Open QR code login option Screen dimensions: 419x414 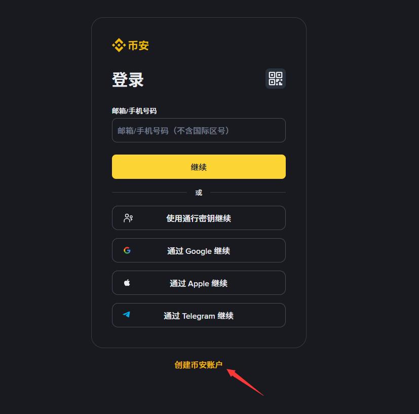[x=275, y=79]
